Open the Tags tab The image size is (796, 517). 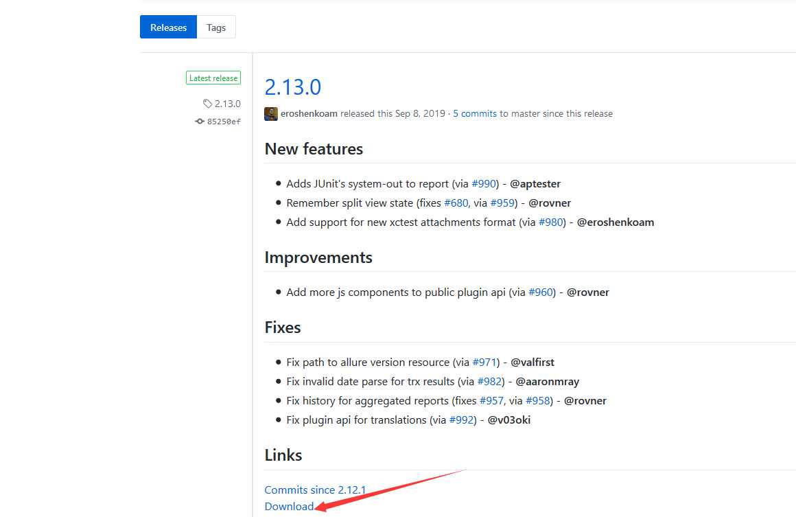(215, 27)
